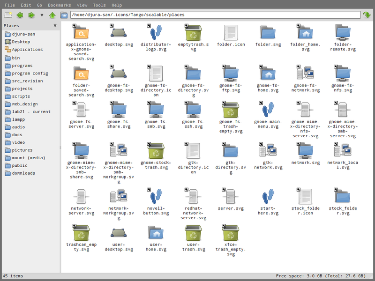Select the emptytrash.svg file
The image size is (375, 281).
[x=193, y=33]
